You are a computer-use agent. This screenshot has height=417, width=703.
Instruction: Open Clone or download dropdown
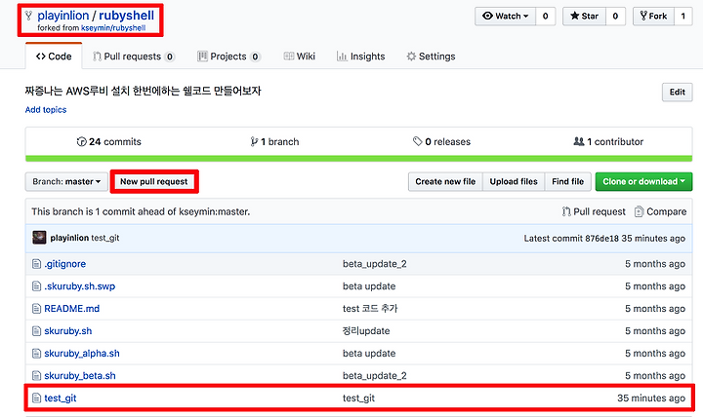643,181
